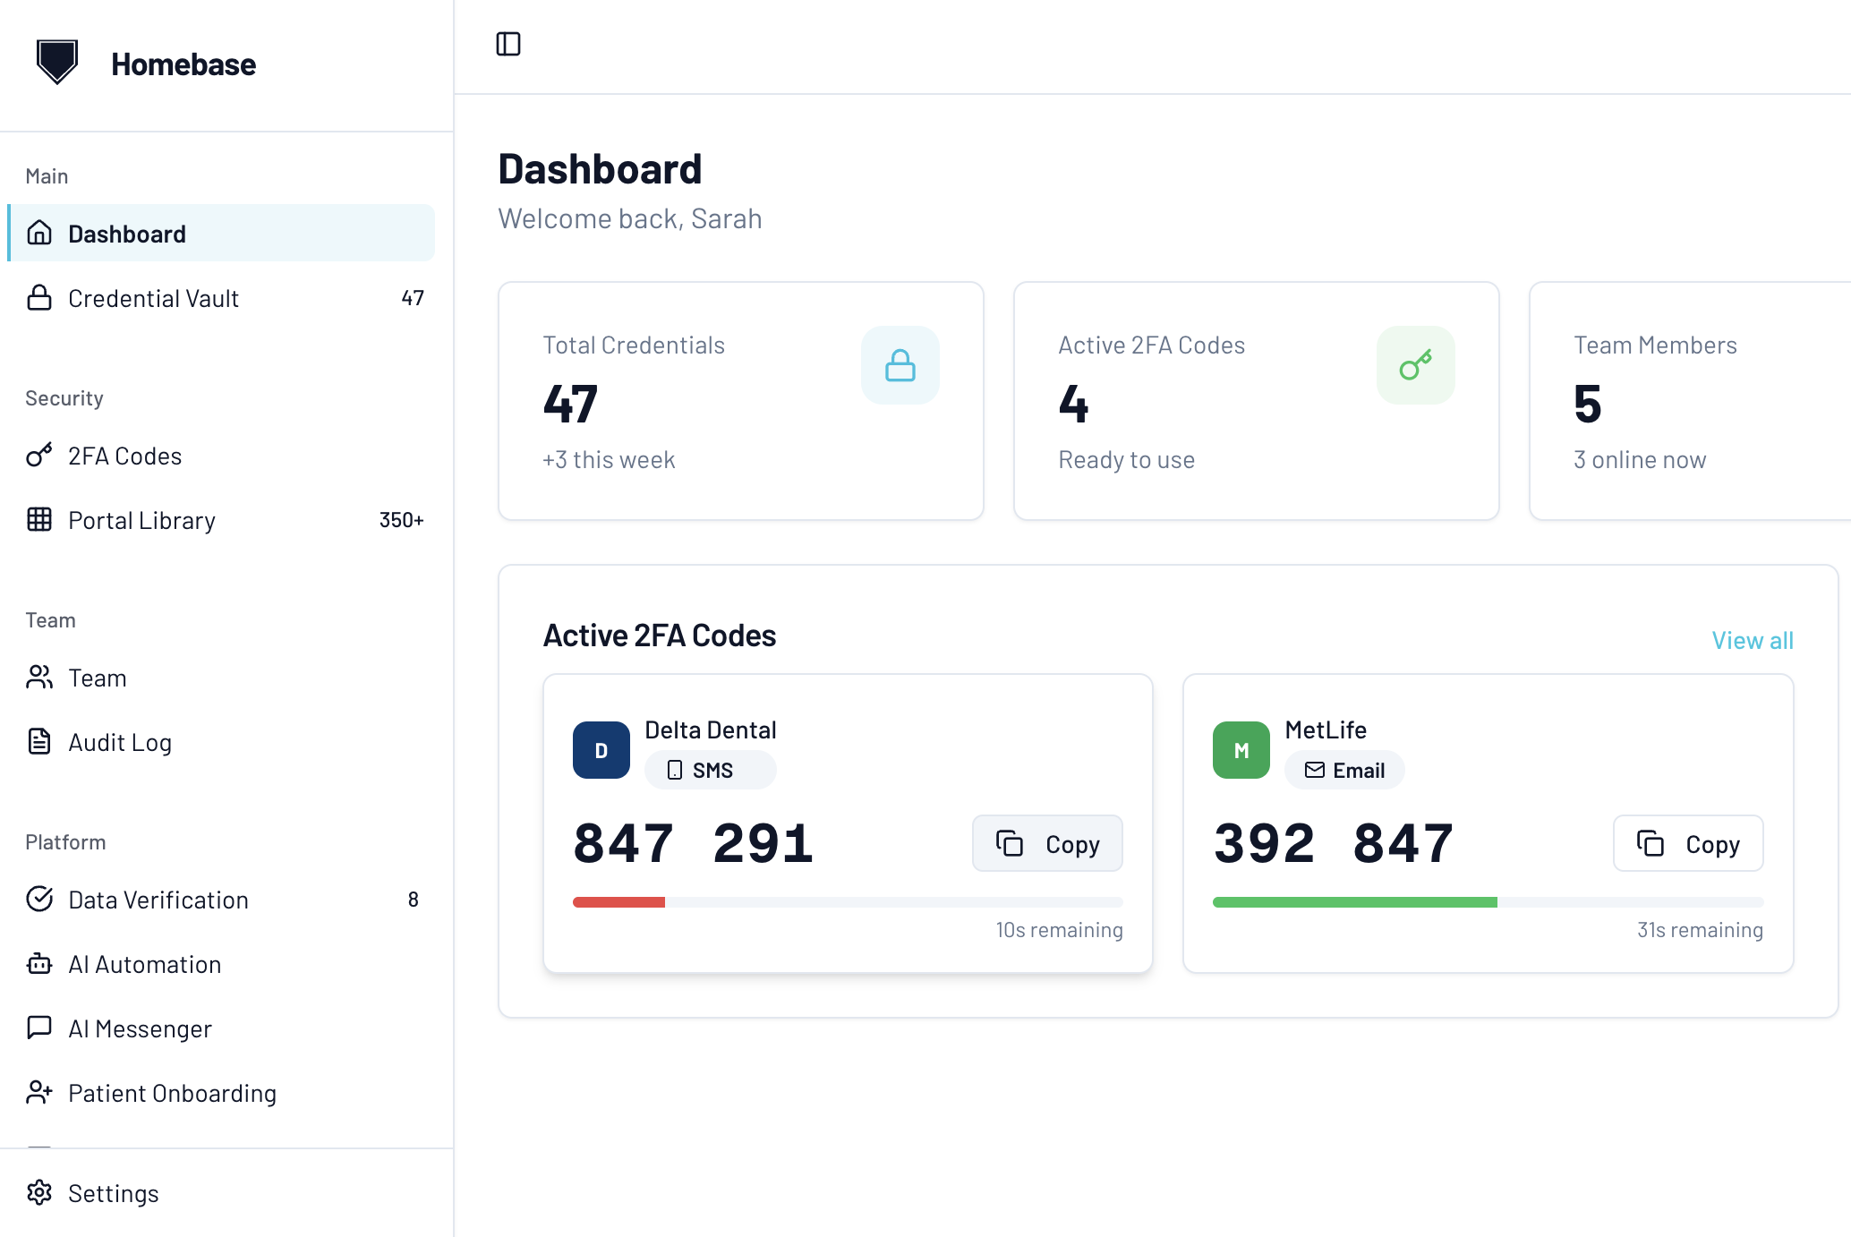Click the Team Members stat card

(1687, 401)
